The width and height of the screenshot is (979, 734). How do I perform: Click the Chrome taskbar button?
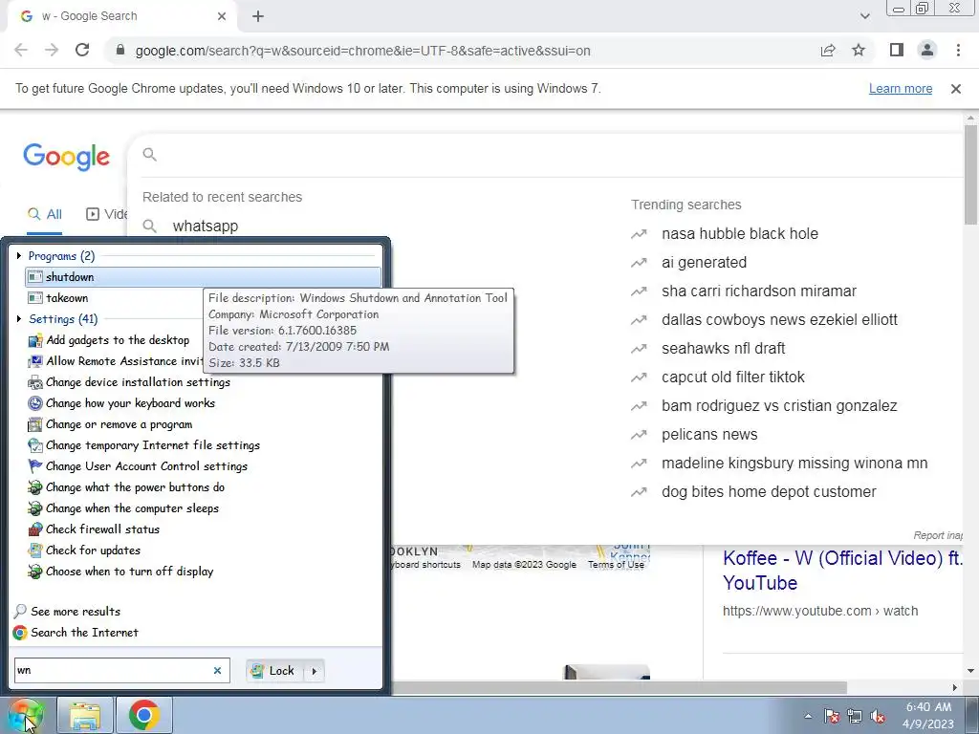click(144, 716)
